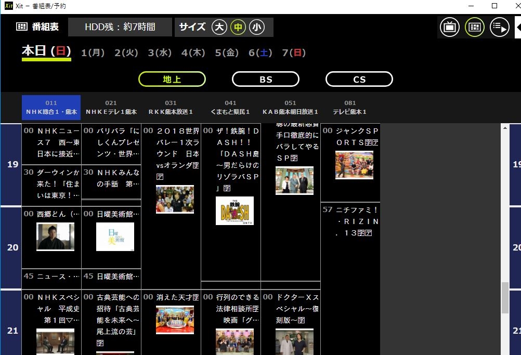Select the 2(火) date tab
This screenshot has width=521, height=355.
pyautogui.click(x=126, y=52)
